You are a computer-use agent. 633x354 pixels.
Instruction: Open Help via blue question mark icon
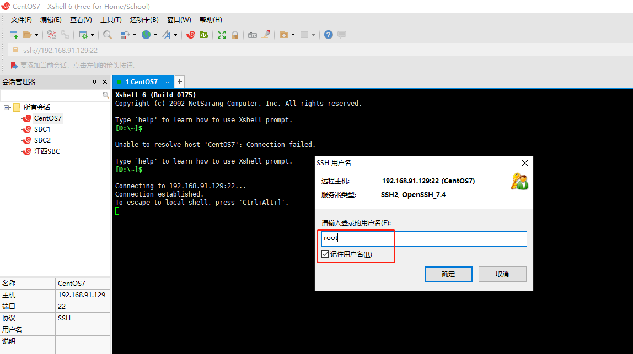(329, 35)
